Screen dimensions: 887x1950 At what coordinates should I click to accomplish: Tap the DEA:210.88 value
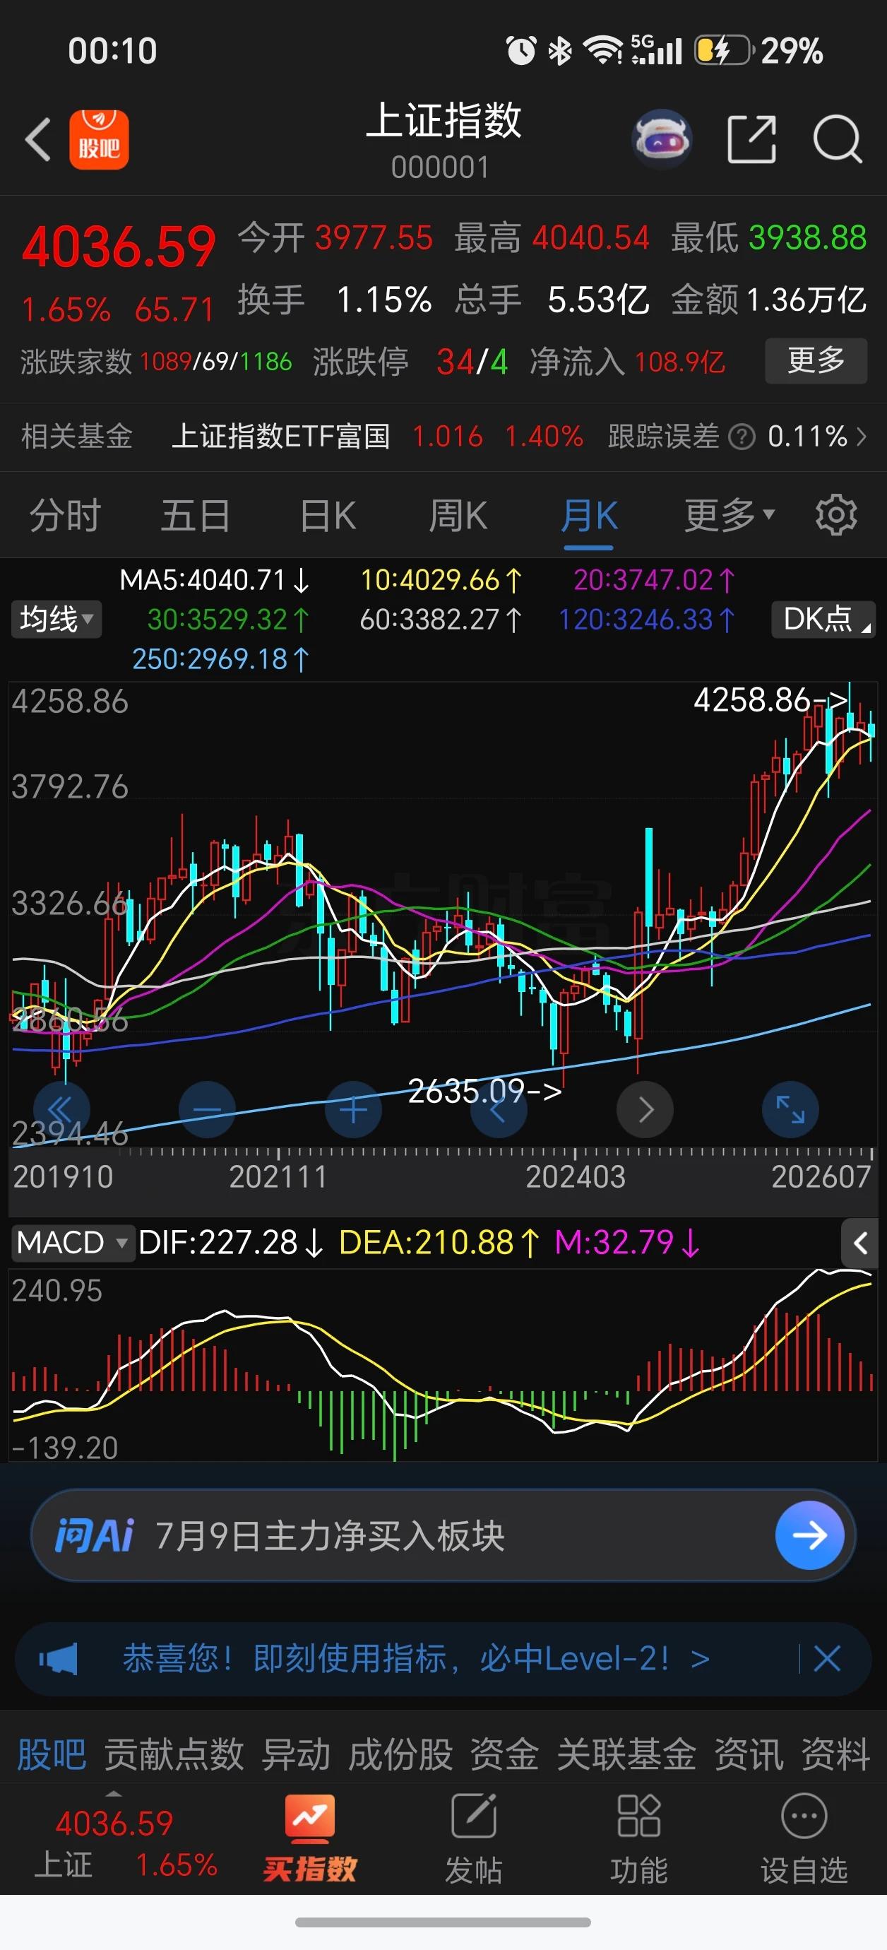(439, 1243)
